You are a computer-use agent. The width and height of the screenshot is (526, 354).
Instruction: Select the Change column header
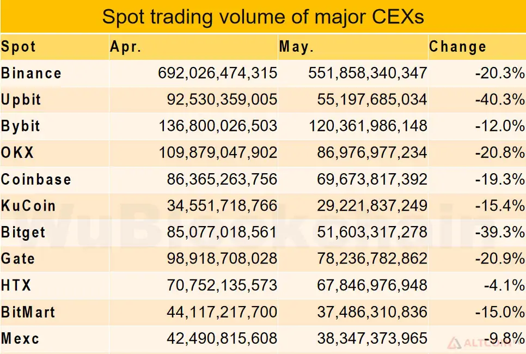(457, 47)
